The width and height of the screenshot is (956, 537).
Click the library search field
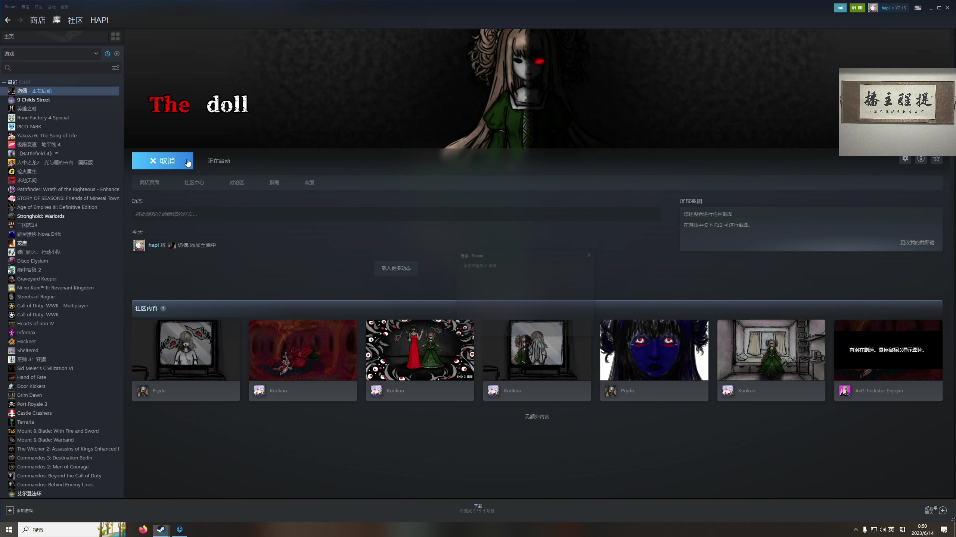(56, 68)
